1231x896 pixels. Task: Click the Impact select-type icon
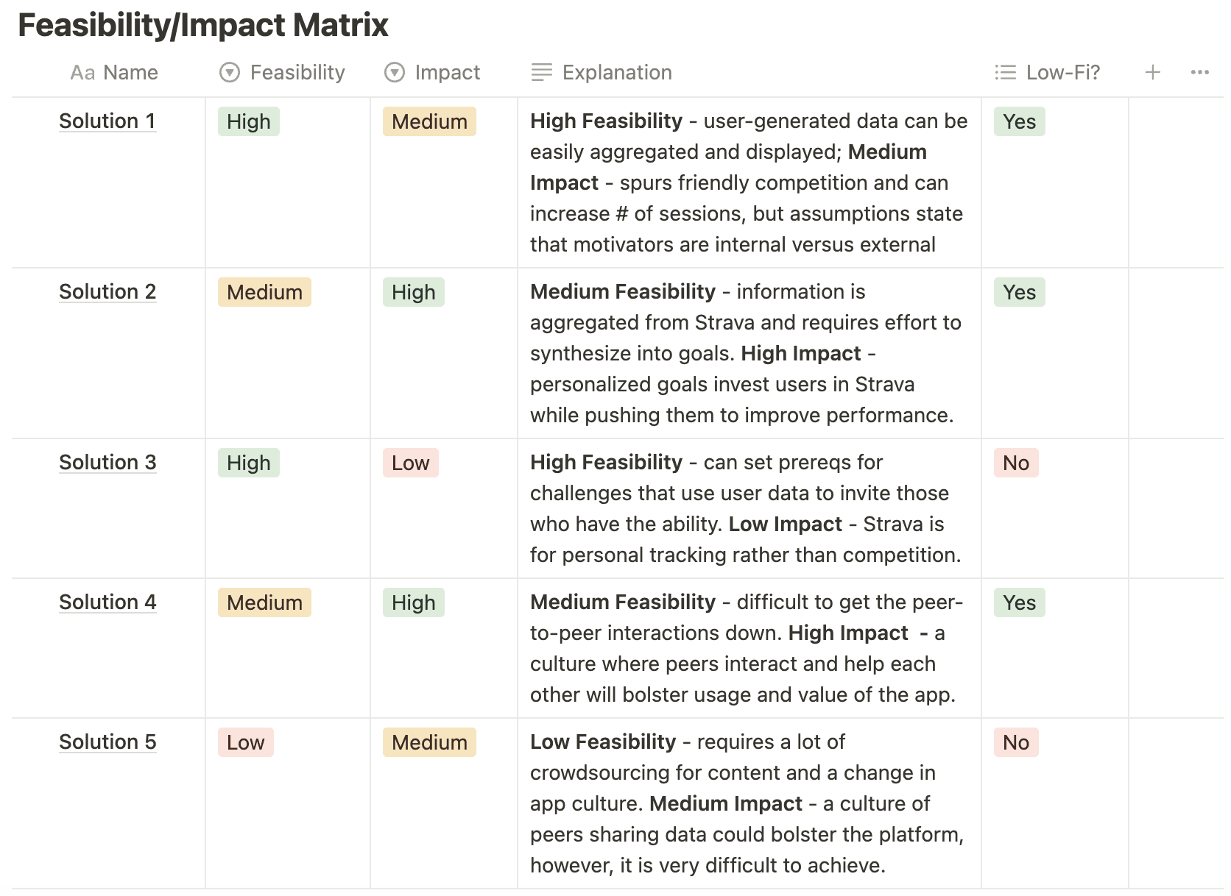click(395, 72)
